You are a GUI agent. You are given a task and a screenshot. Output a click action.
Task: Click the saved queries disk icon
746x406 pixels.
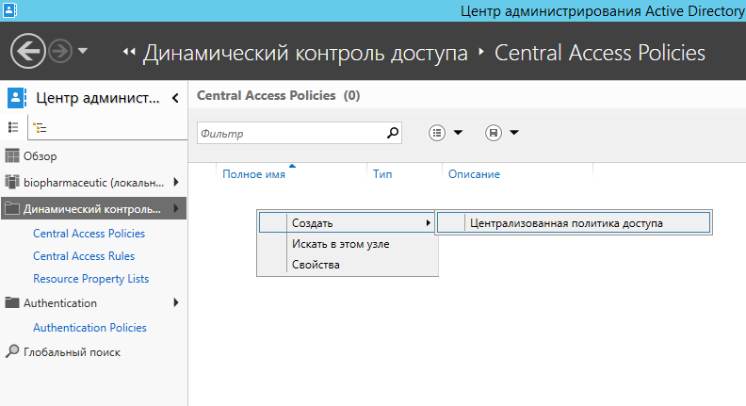pos(494,133)
